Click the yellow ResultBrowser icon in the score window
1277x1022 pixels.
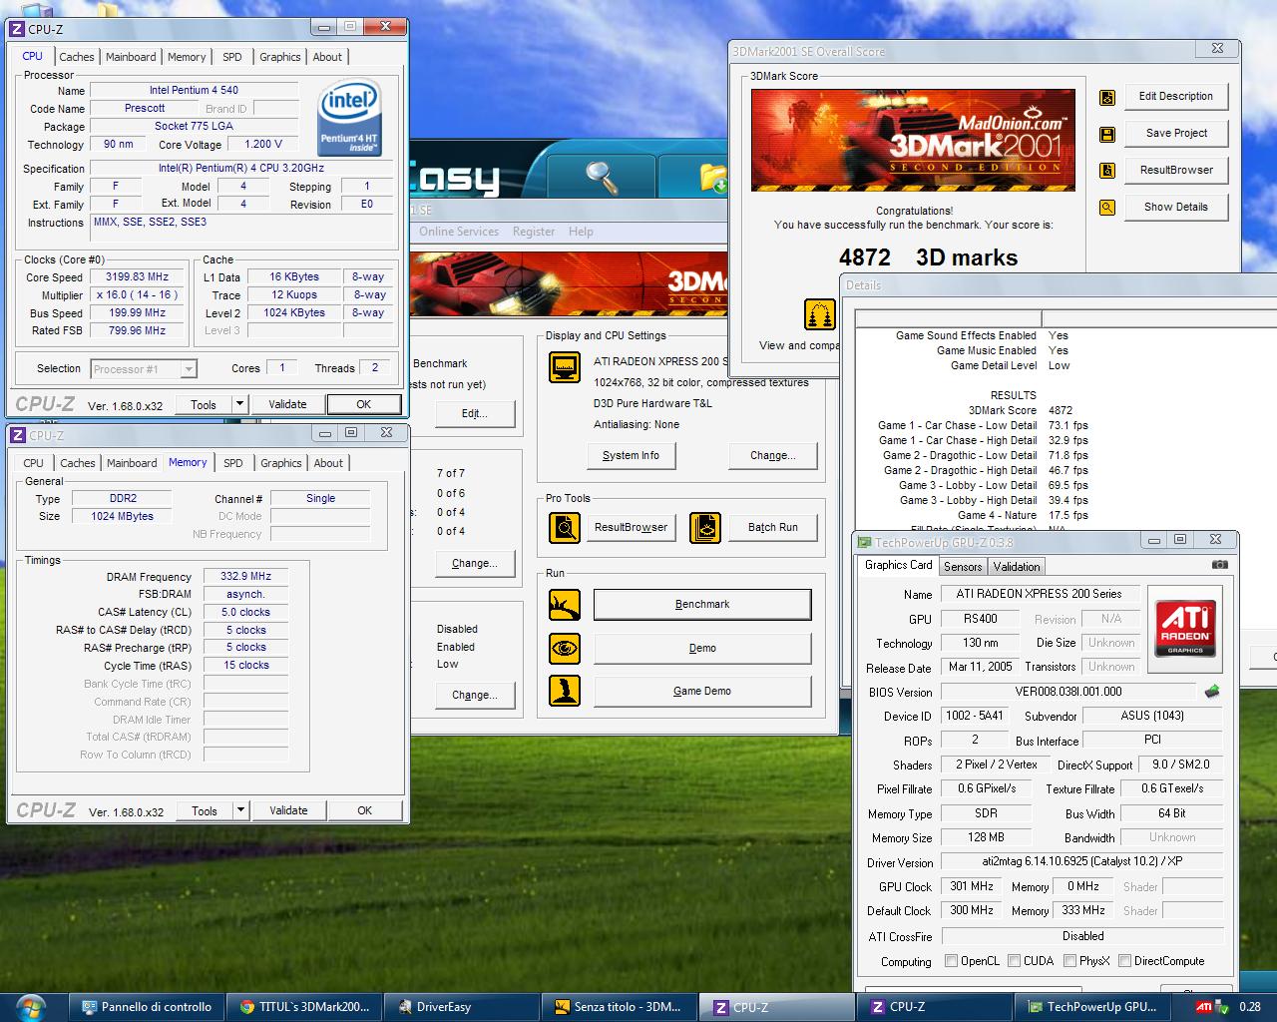coord(1106,171)
